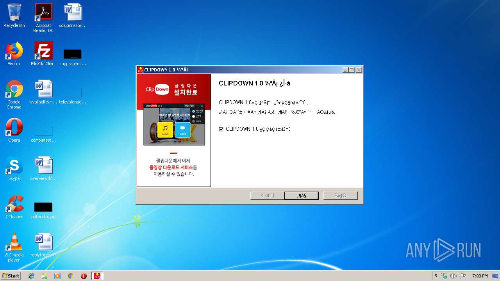Minimize the CLIPDOWN installer window
500x281 pixels.
tap(345, 70)
